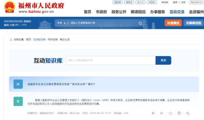Image resolution: width=204 pixels, height=120 pixels.
Task: Open the 本站 search scope dropdown
Action: click(61, 23)
